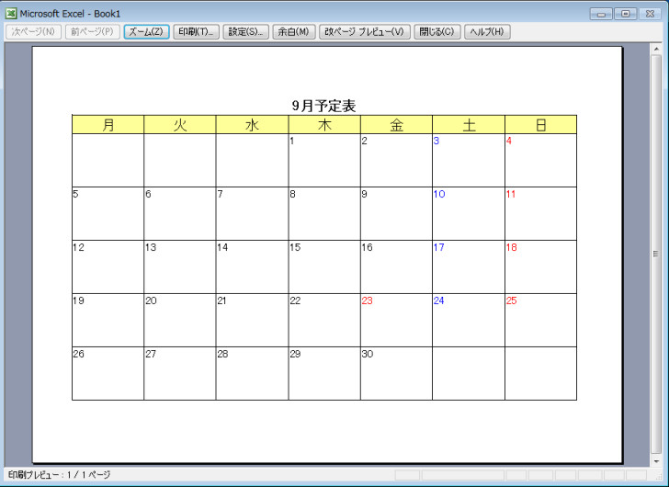Click the 次ページ(N) button

33,32
